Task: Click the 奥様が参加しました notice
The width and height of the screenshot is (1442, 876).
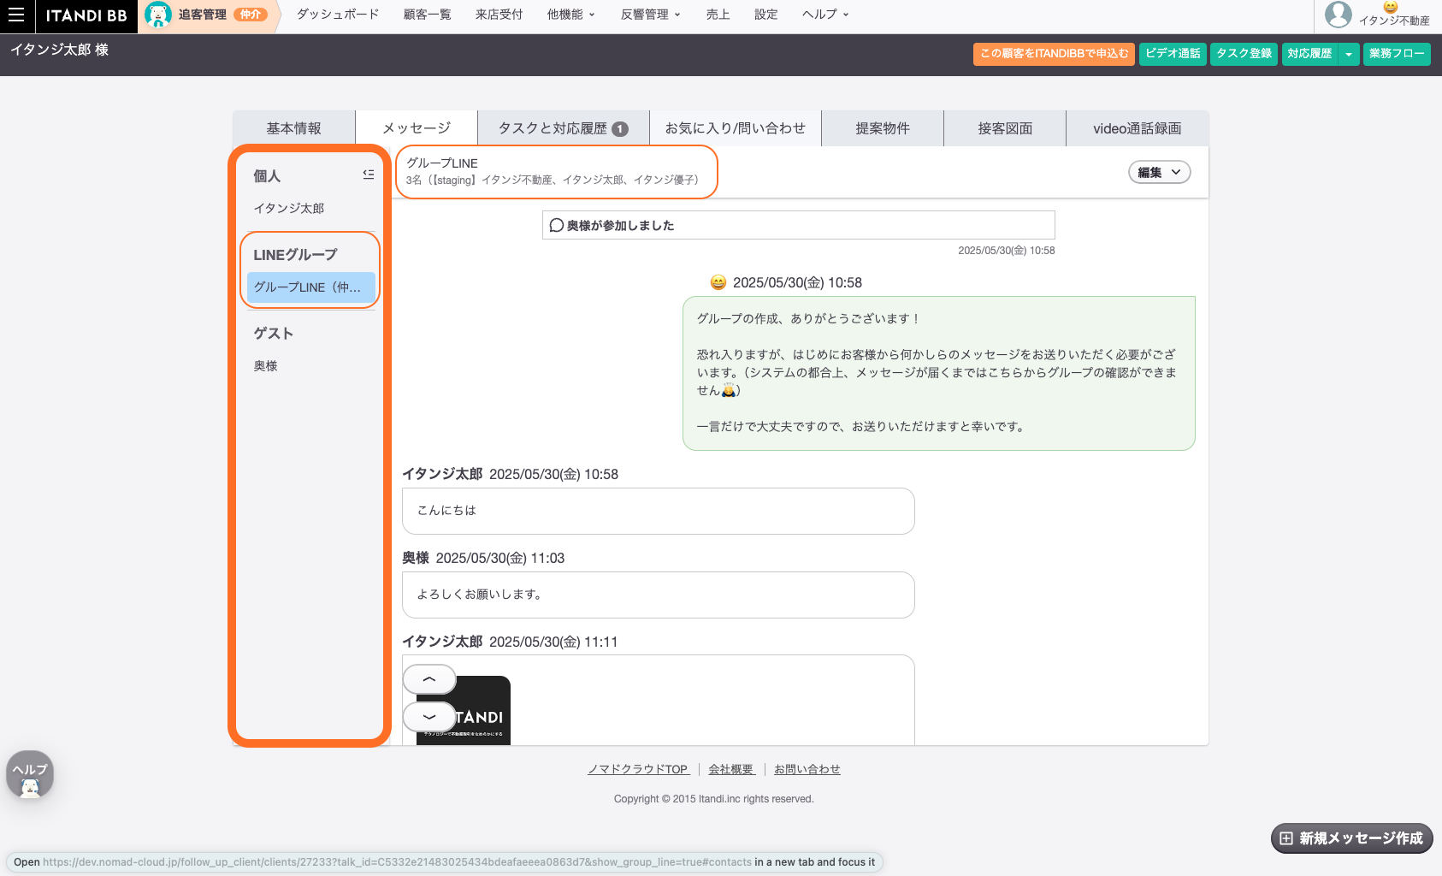Action: point(799,225)
